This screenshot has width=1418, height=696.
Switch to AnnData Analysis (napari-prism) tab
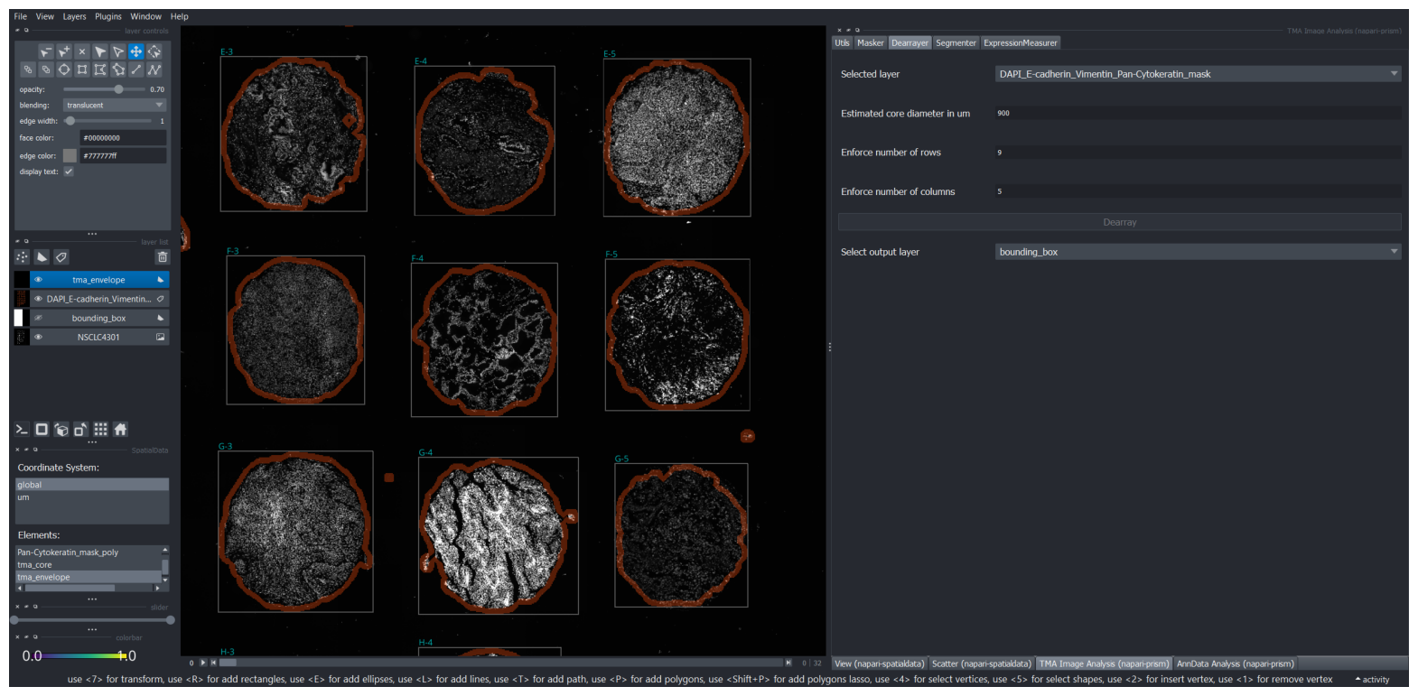pos(1235,664)
